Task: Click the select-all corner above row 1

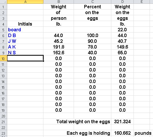Action: click(3, 2)
